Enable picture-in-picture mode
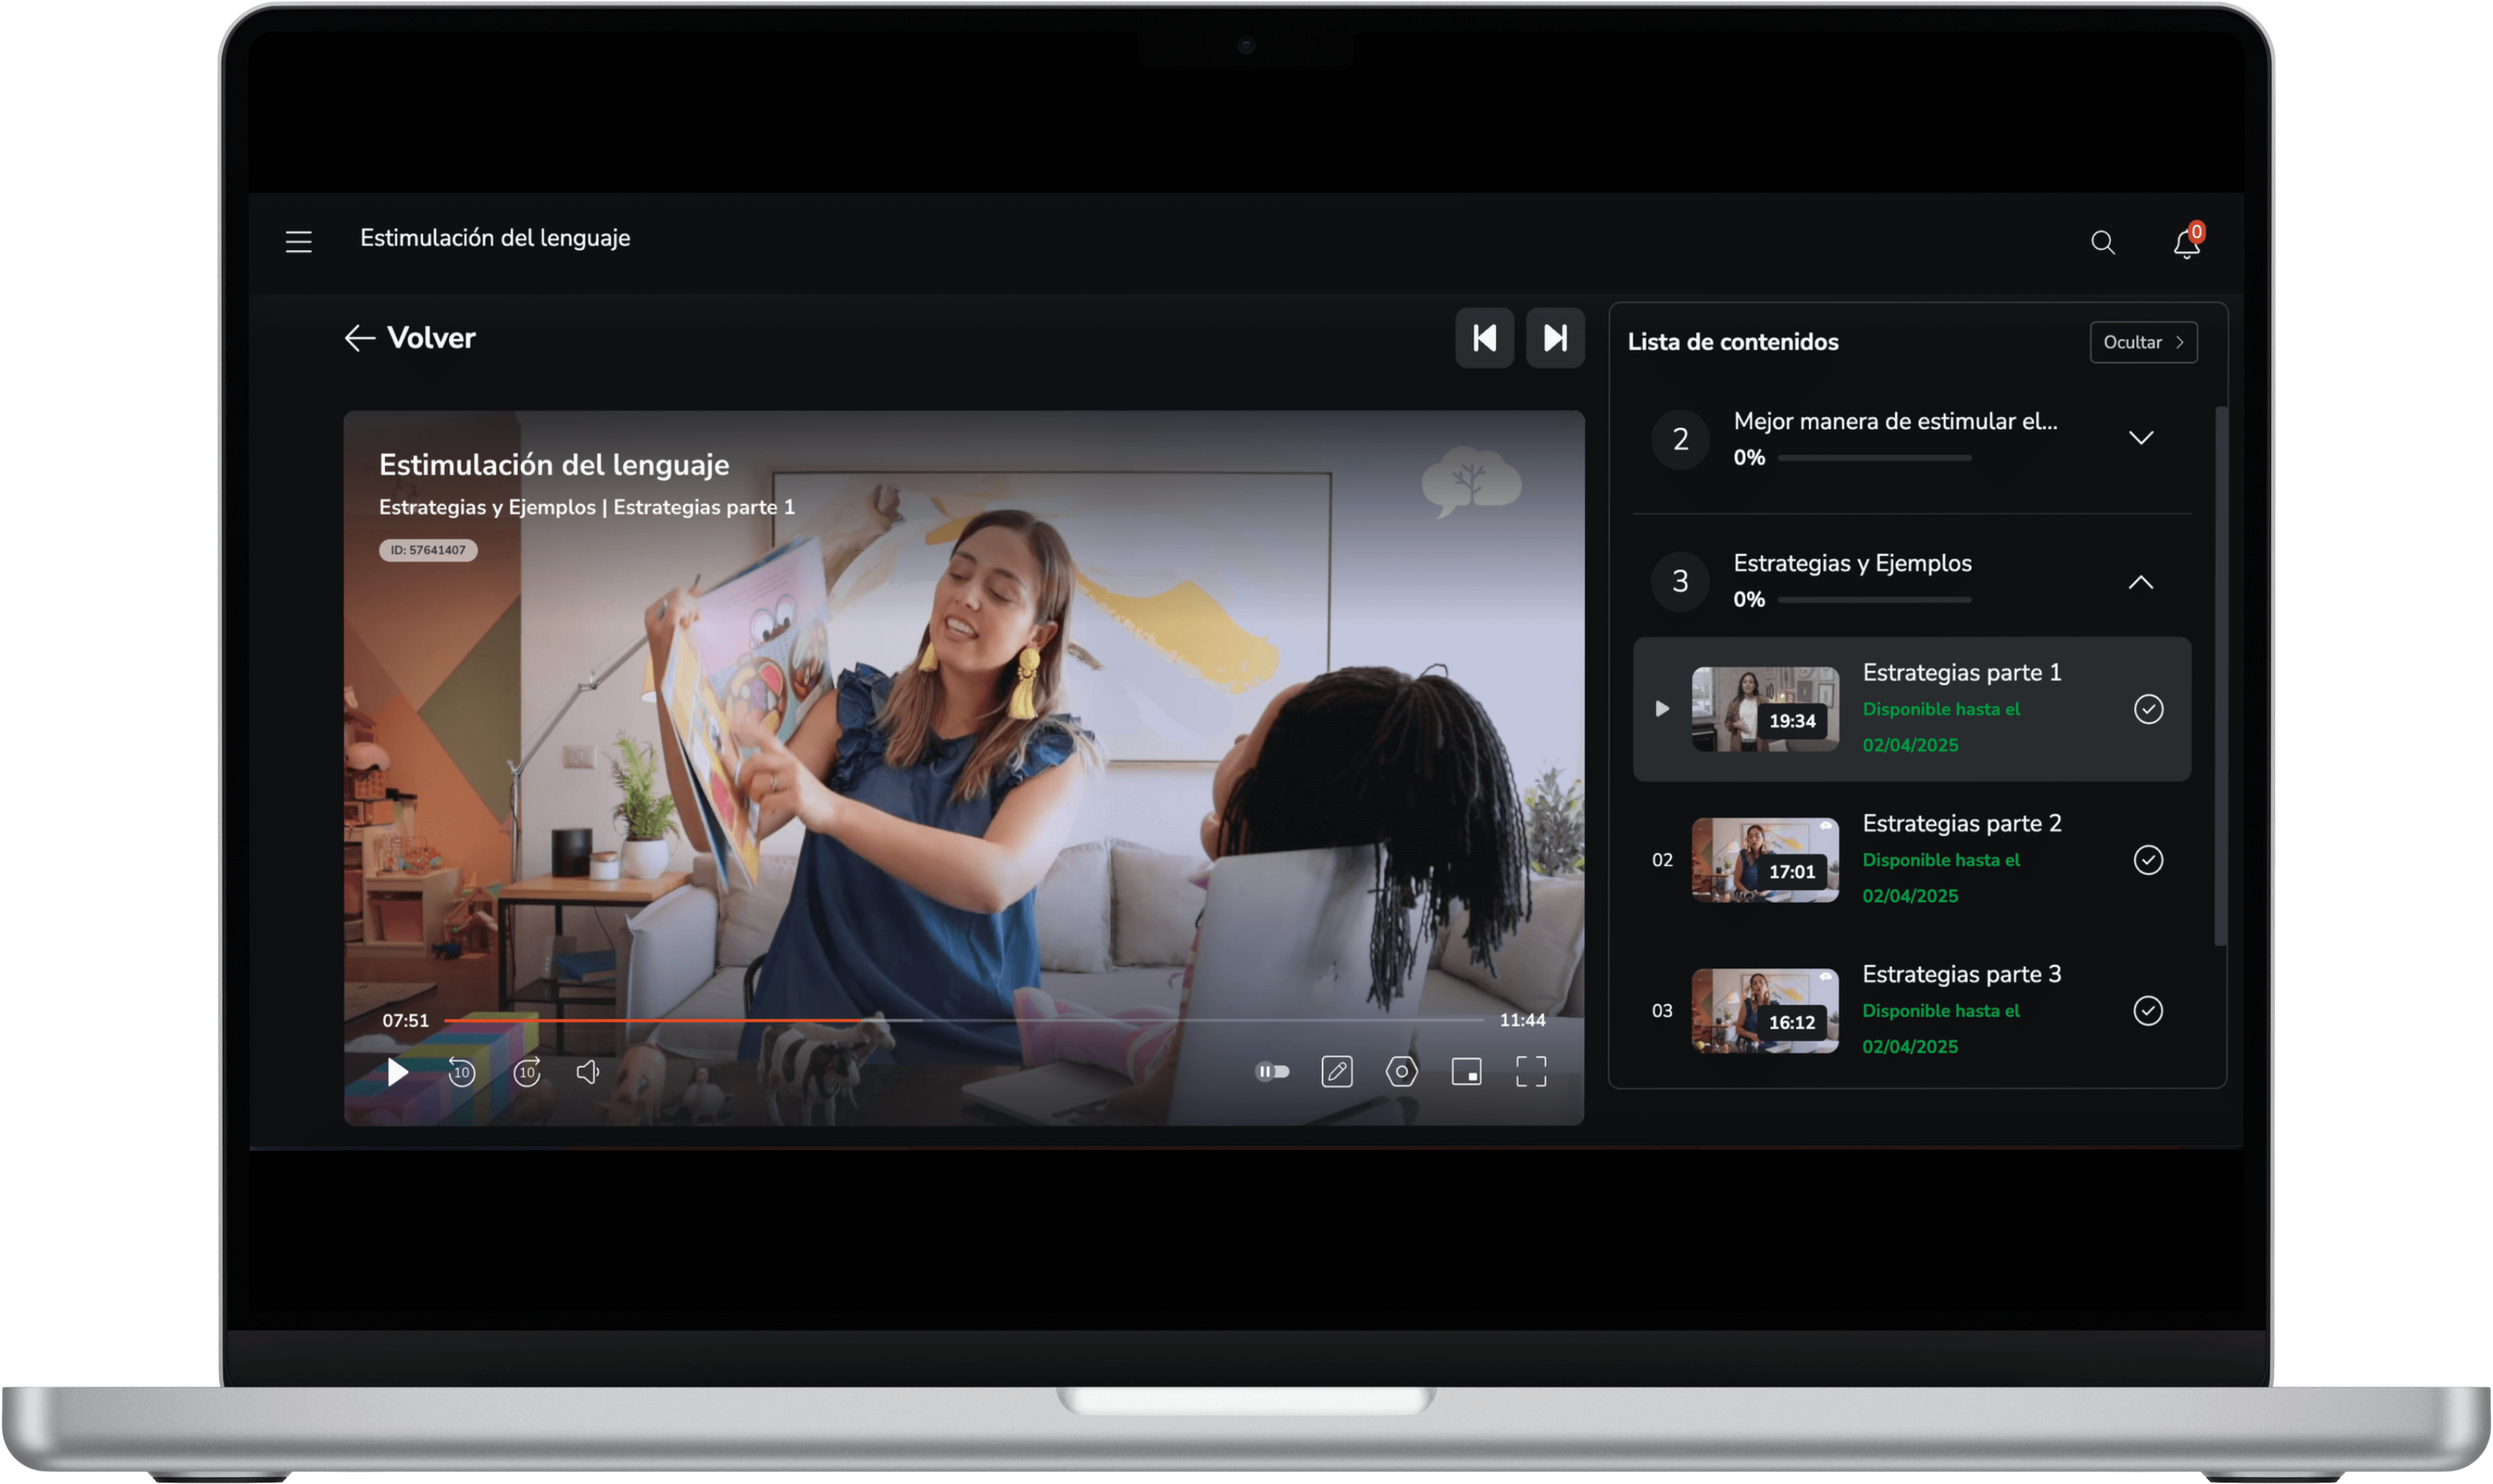Image resolution: width=2493 pixels, height=1484 pixels. 1467,1072
